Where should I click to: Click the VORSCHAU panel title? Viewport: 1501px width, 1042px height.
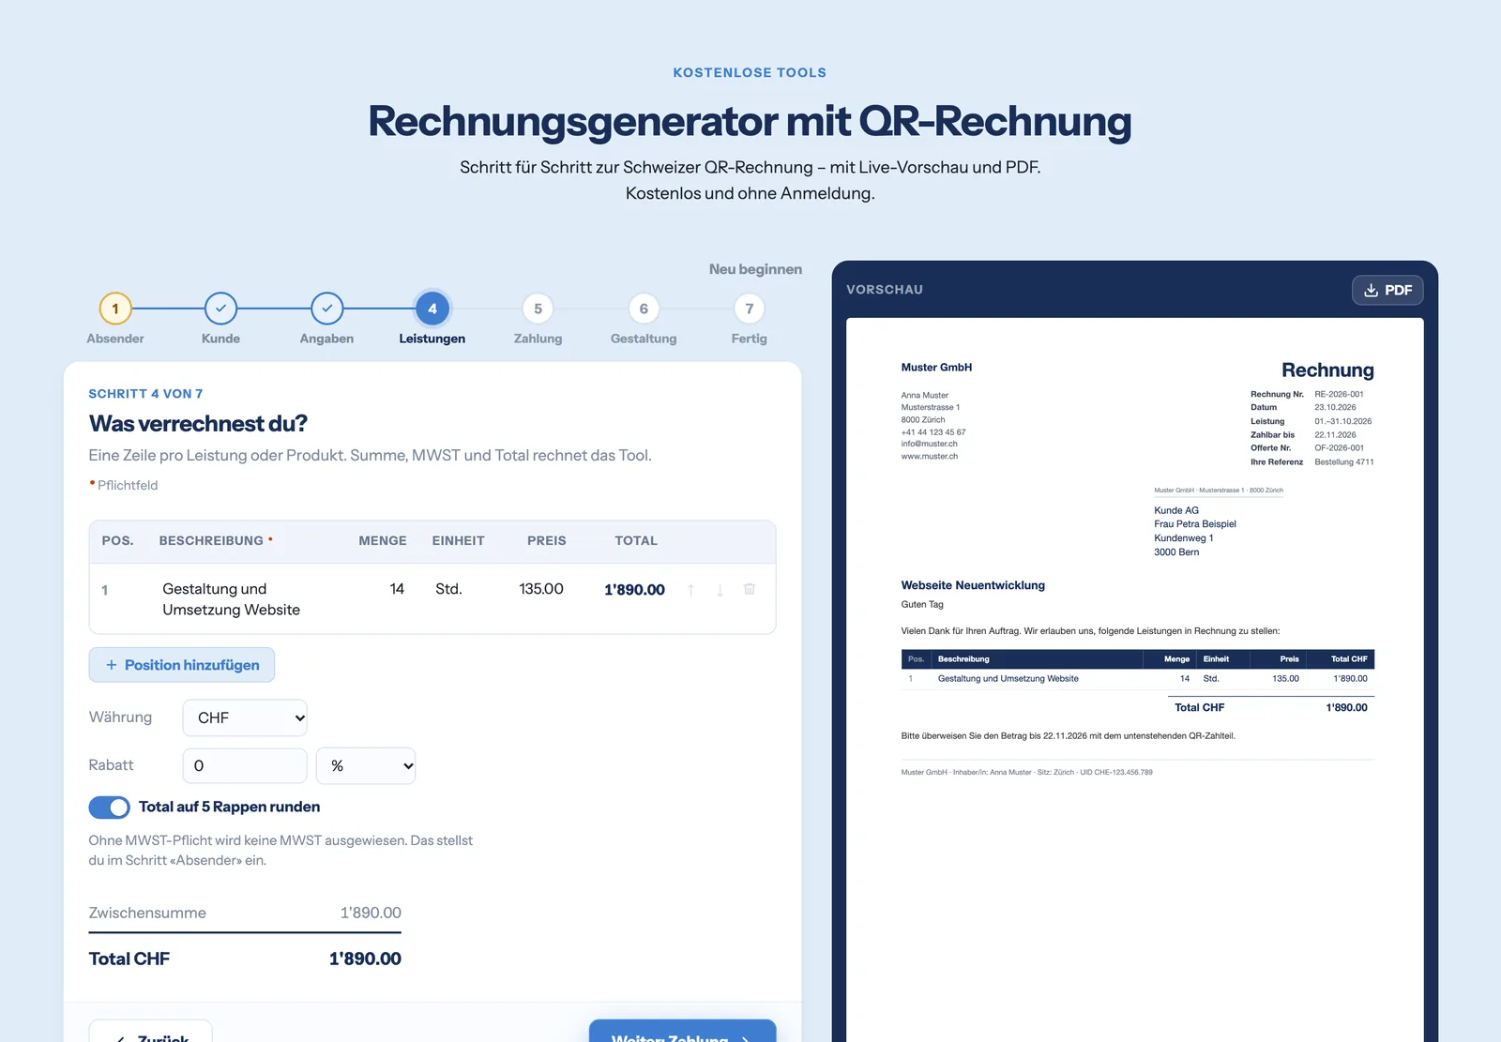(x=885, y=290)
